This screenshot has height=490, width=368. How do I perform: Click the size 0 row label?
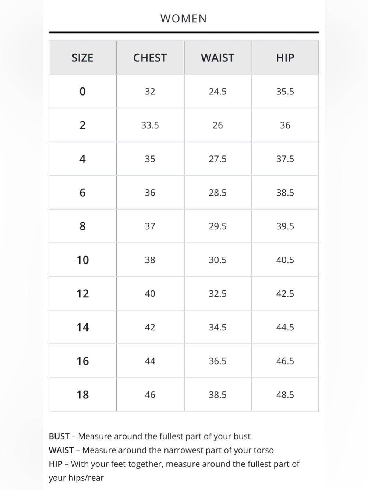(82, 91)
